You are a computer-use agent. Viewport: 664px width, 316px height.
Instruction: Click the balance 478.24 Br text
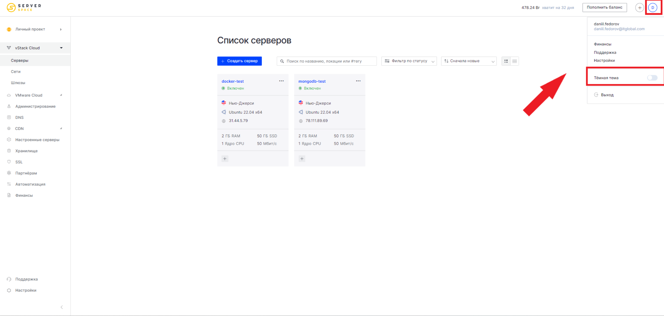[530, 8]
